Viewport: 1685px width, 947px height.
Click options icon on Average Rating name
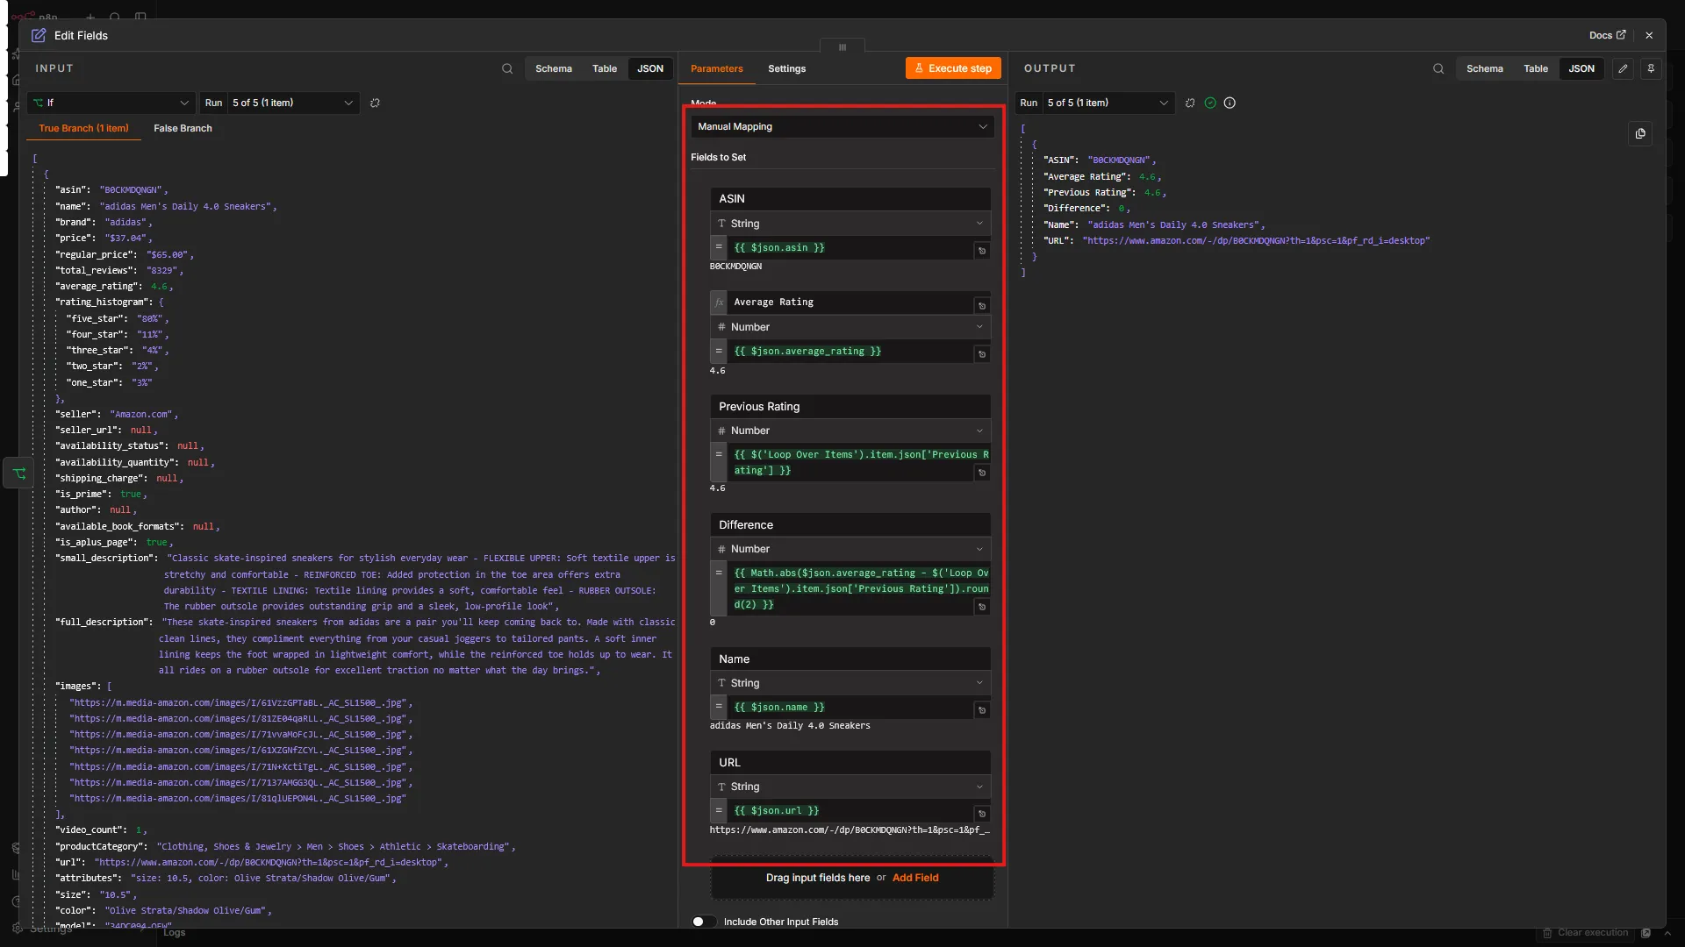click(x=982, y=306)
